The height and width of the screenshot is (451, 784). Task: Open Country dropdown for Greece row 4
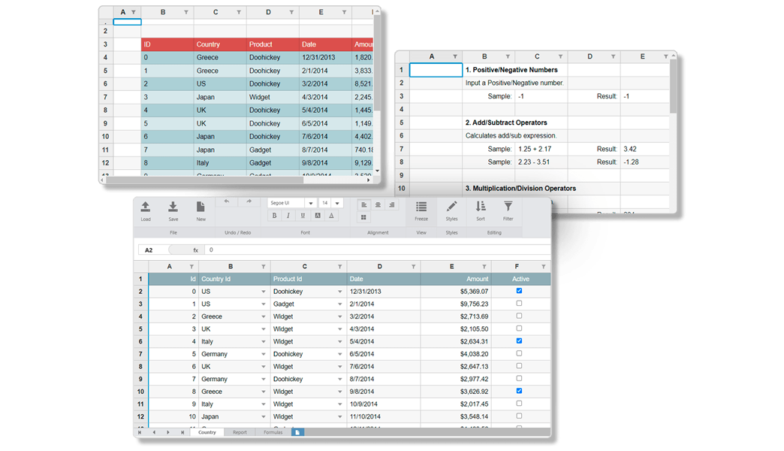pos(264,316)
